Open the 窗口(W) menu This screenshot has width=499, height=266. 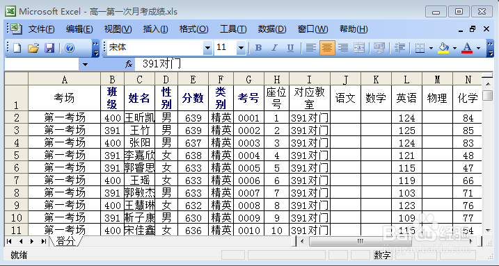coord(312,29)
